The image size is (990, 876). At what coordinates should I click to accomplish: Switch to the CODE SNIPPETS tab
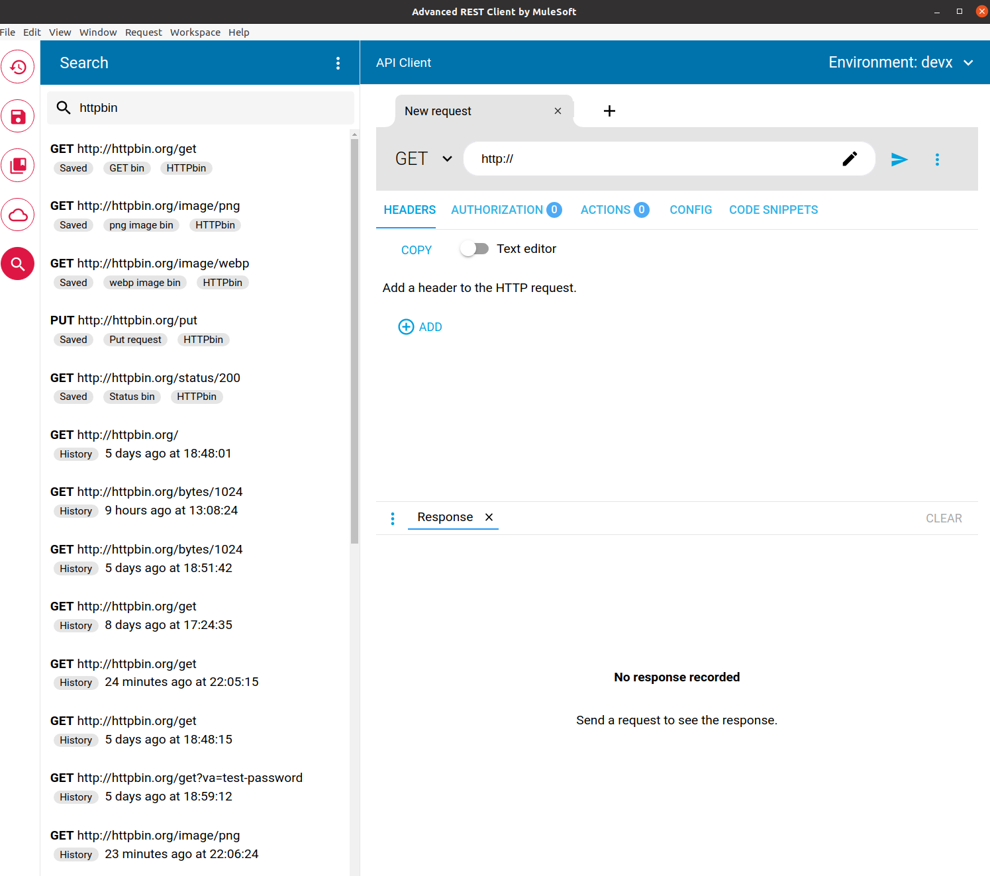pyautogui.click(x=773, y=210)
